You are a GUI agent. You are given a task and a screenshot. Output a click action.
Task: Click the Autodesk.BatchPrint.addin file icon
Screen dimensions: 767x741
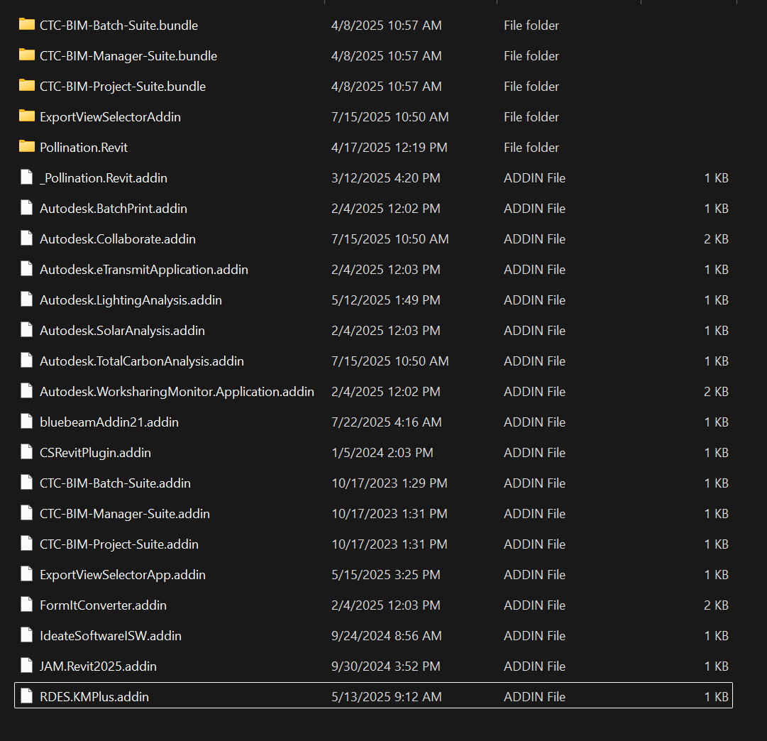27,207
